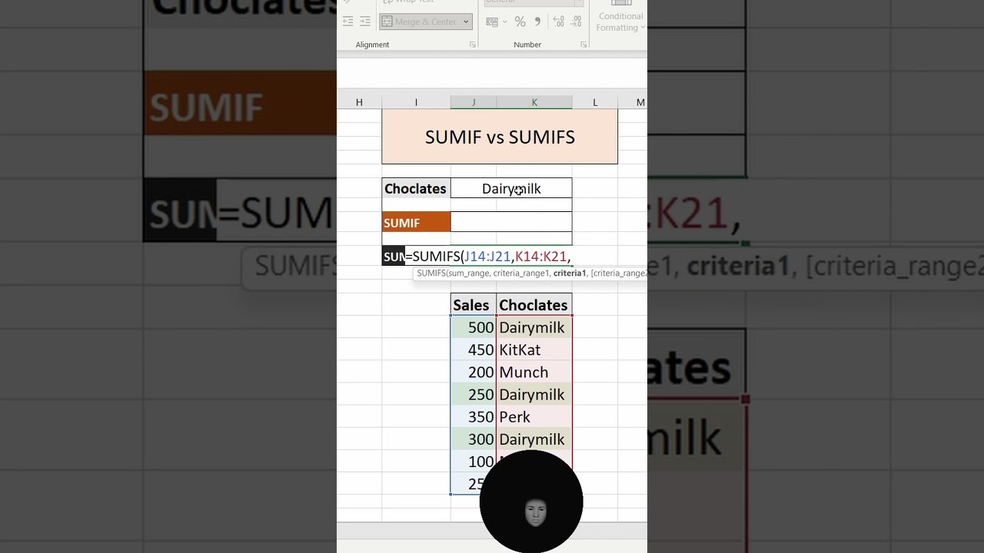This screenshot has width=984, height=553.
Task: Click the cell containing the =SUMIFS formula
Action: (x=488, y=257)
